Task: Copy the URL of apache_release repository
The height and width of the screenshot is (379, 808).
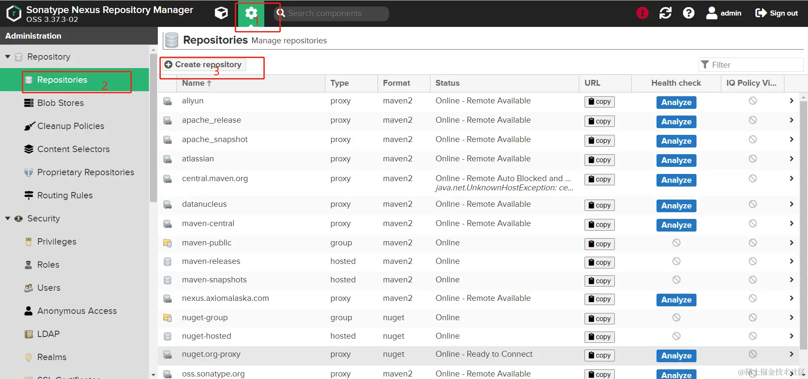Action: [x=599, y=121]
